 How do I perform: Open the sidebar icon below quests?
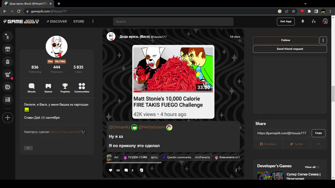pos(7,87)
